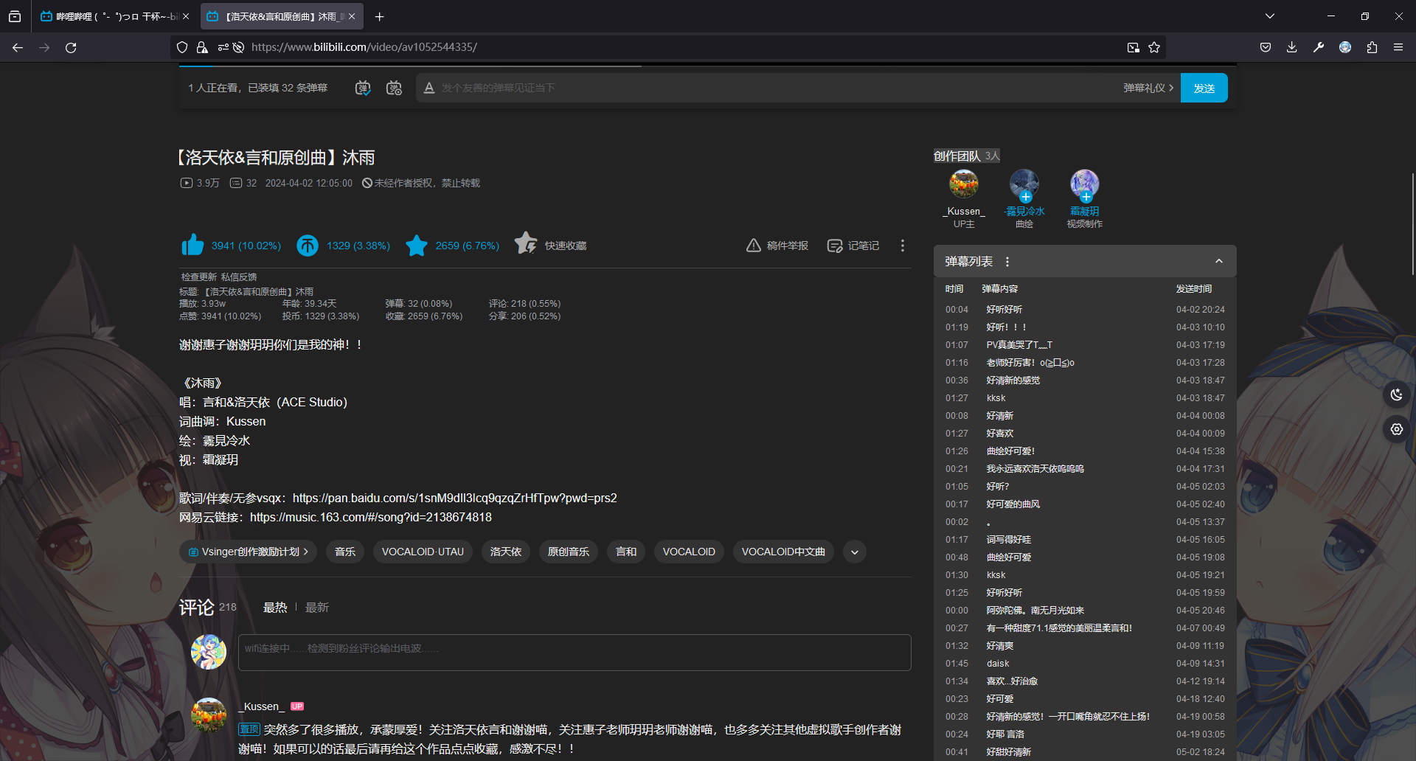Click the coin donate icon

tap(308, 246)
